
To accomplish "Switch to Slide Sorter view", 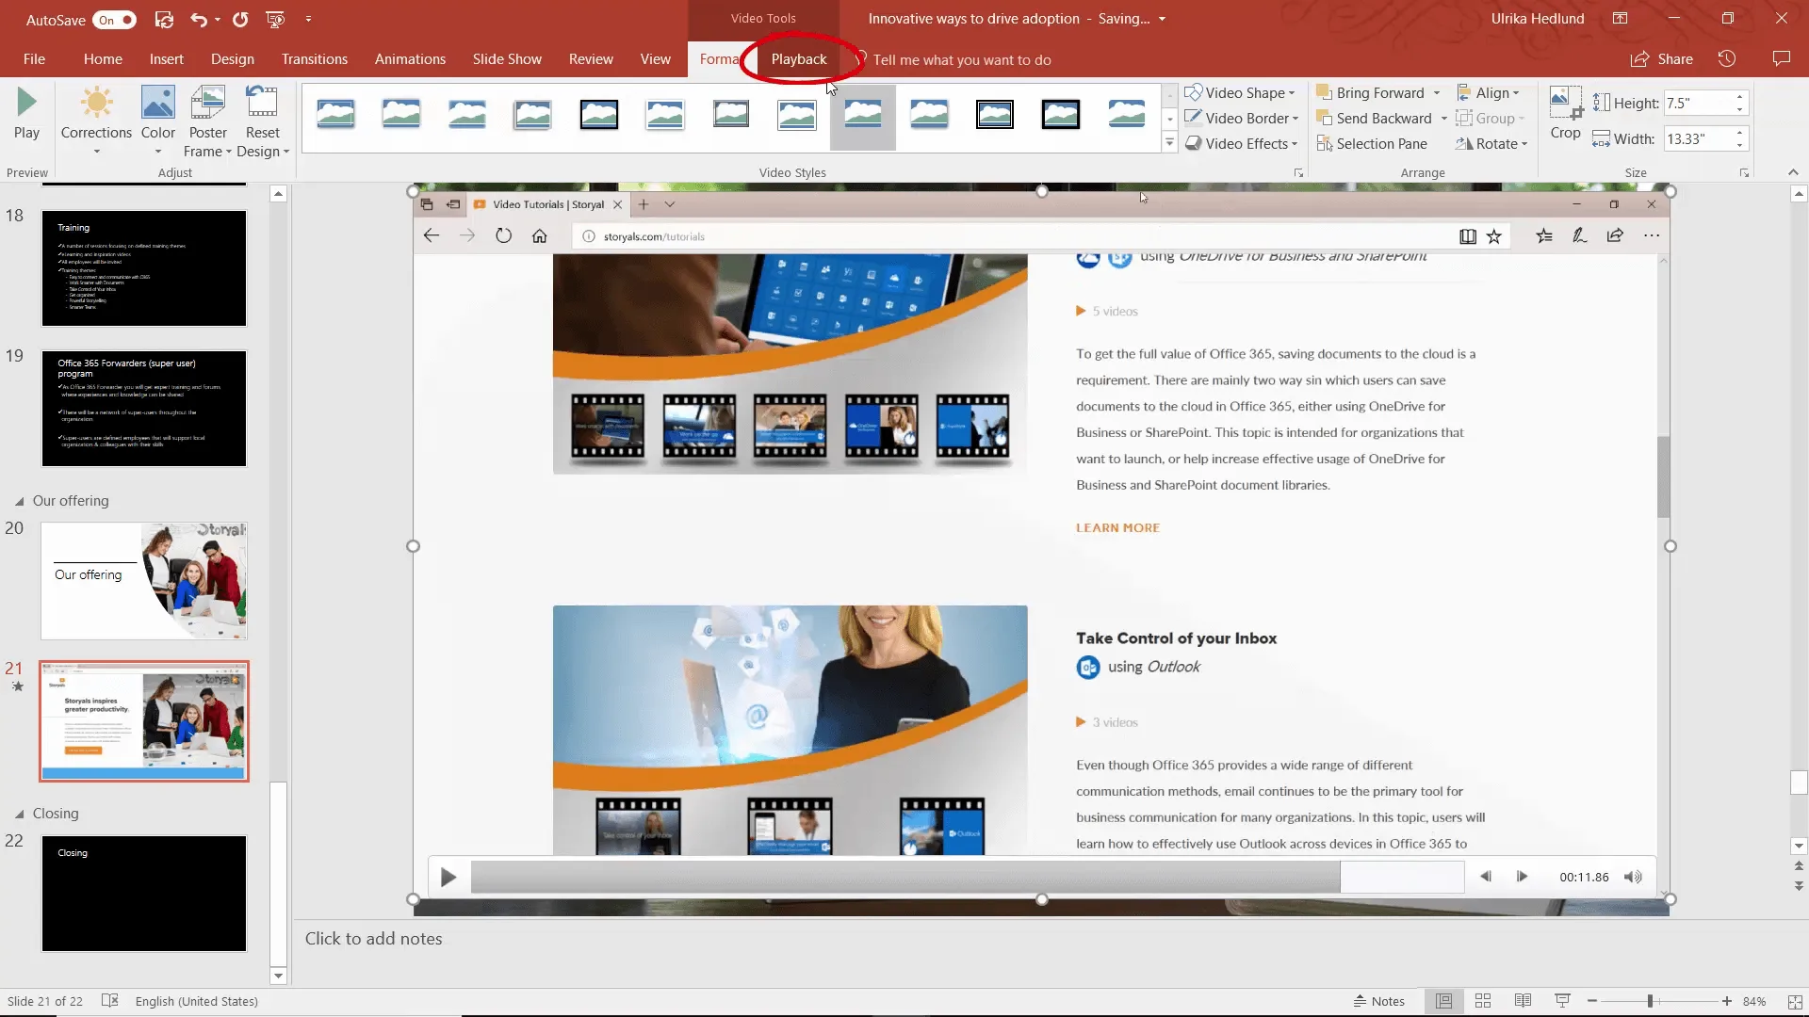I will coord(1483,1001).
